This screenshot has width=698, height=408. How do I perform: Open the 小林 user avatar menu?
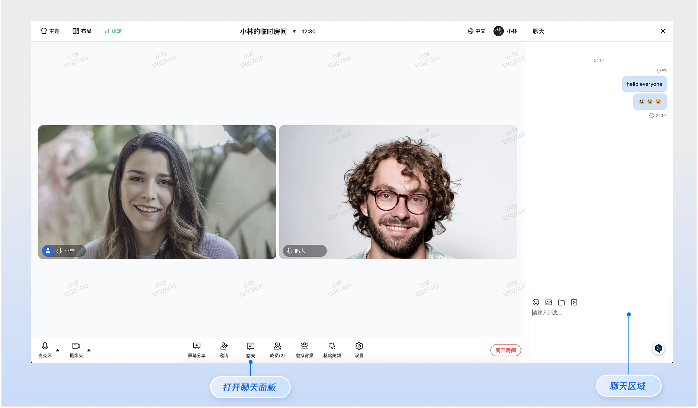coord(505,31)
